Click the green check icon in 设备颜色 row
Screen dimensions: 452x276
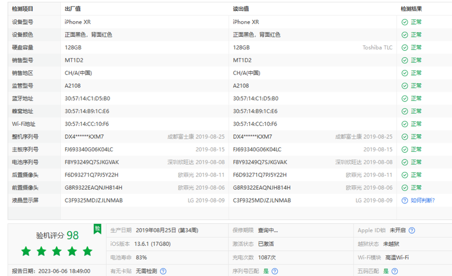(x=405, y=35)
